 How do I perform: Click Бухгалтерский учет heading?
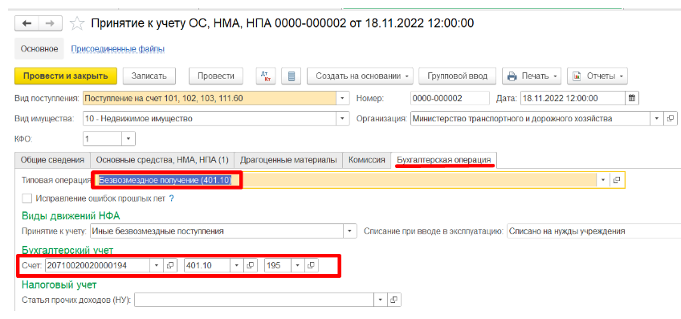click(67, 251)
